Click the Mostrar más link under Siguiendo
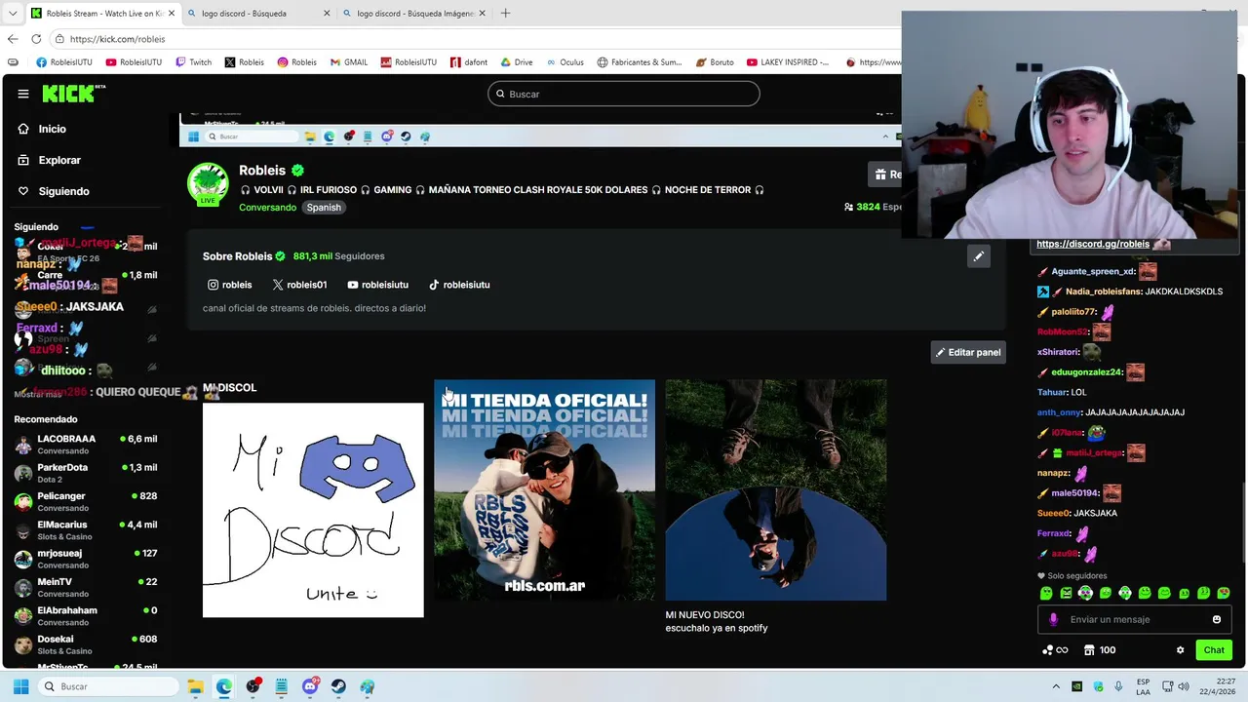The height and width of the screenshot is (702, 1248). [x=38, y=394]
